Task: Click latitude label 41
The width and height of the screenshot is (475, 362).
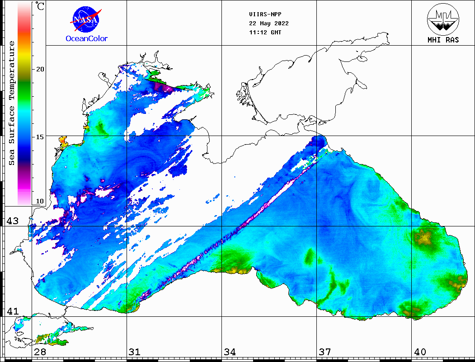Action: 13,311
